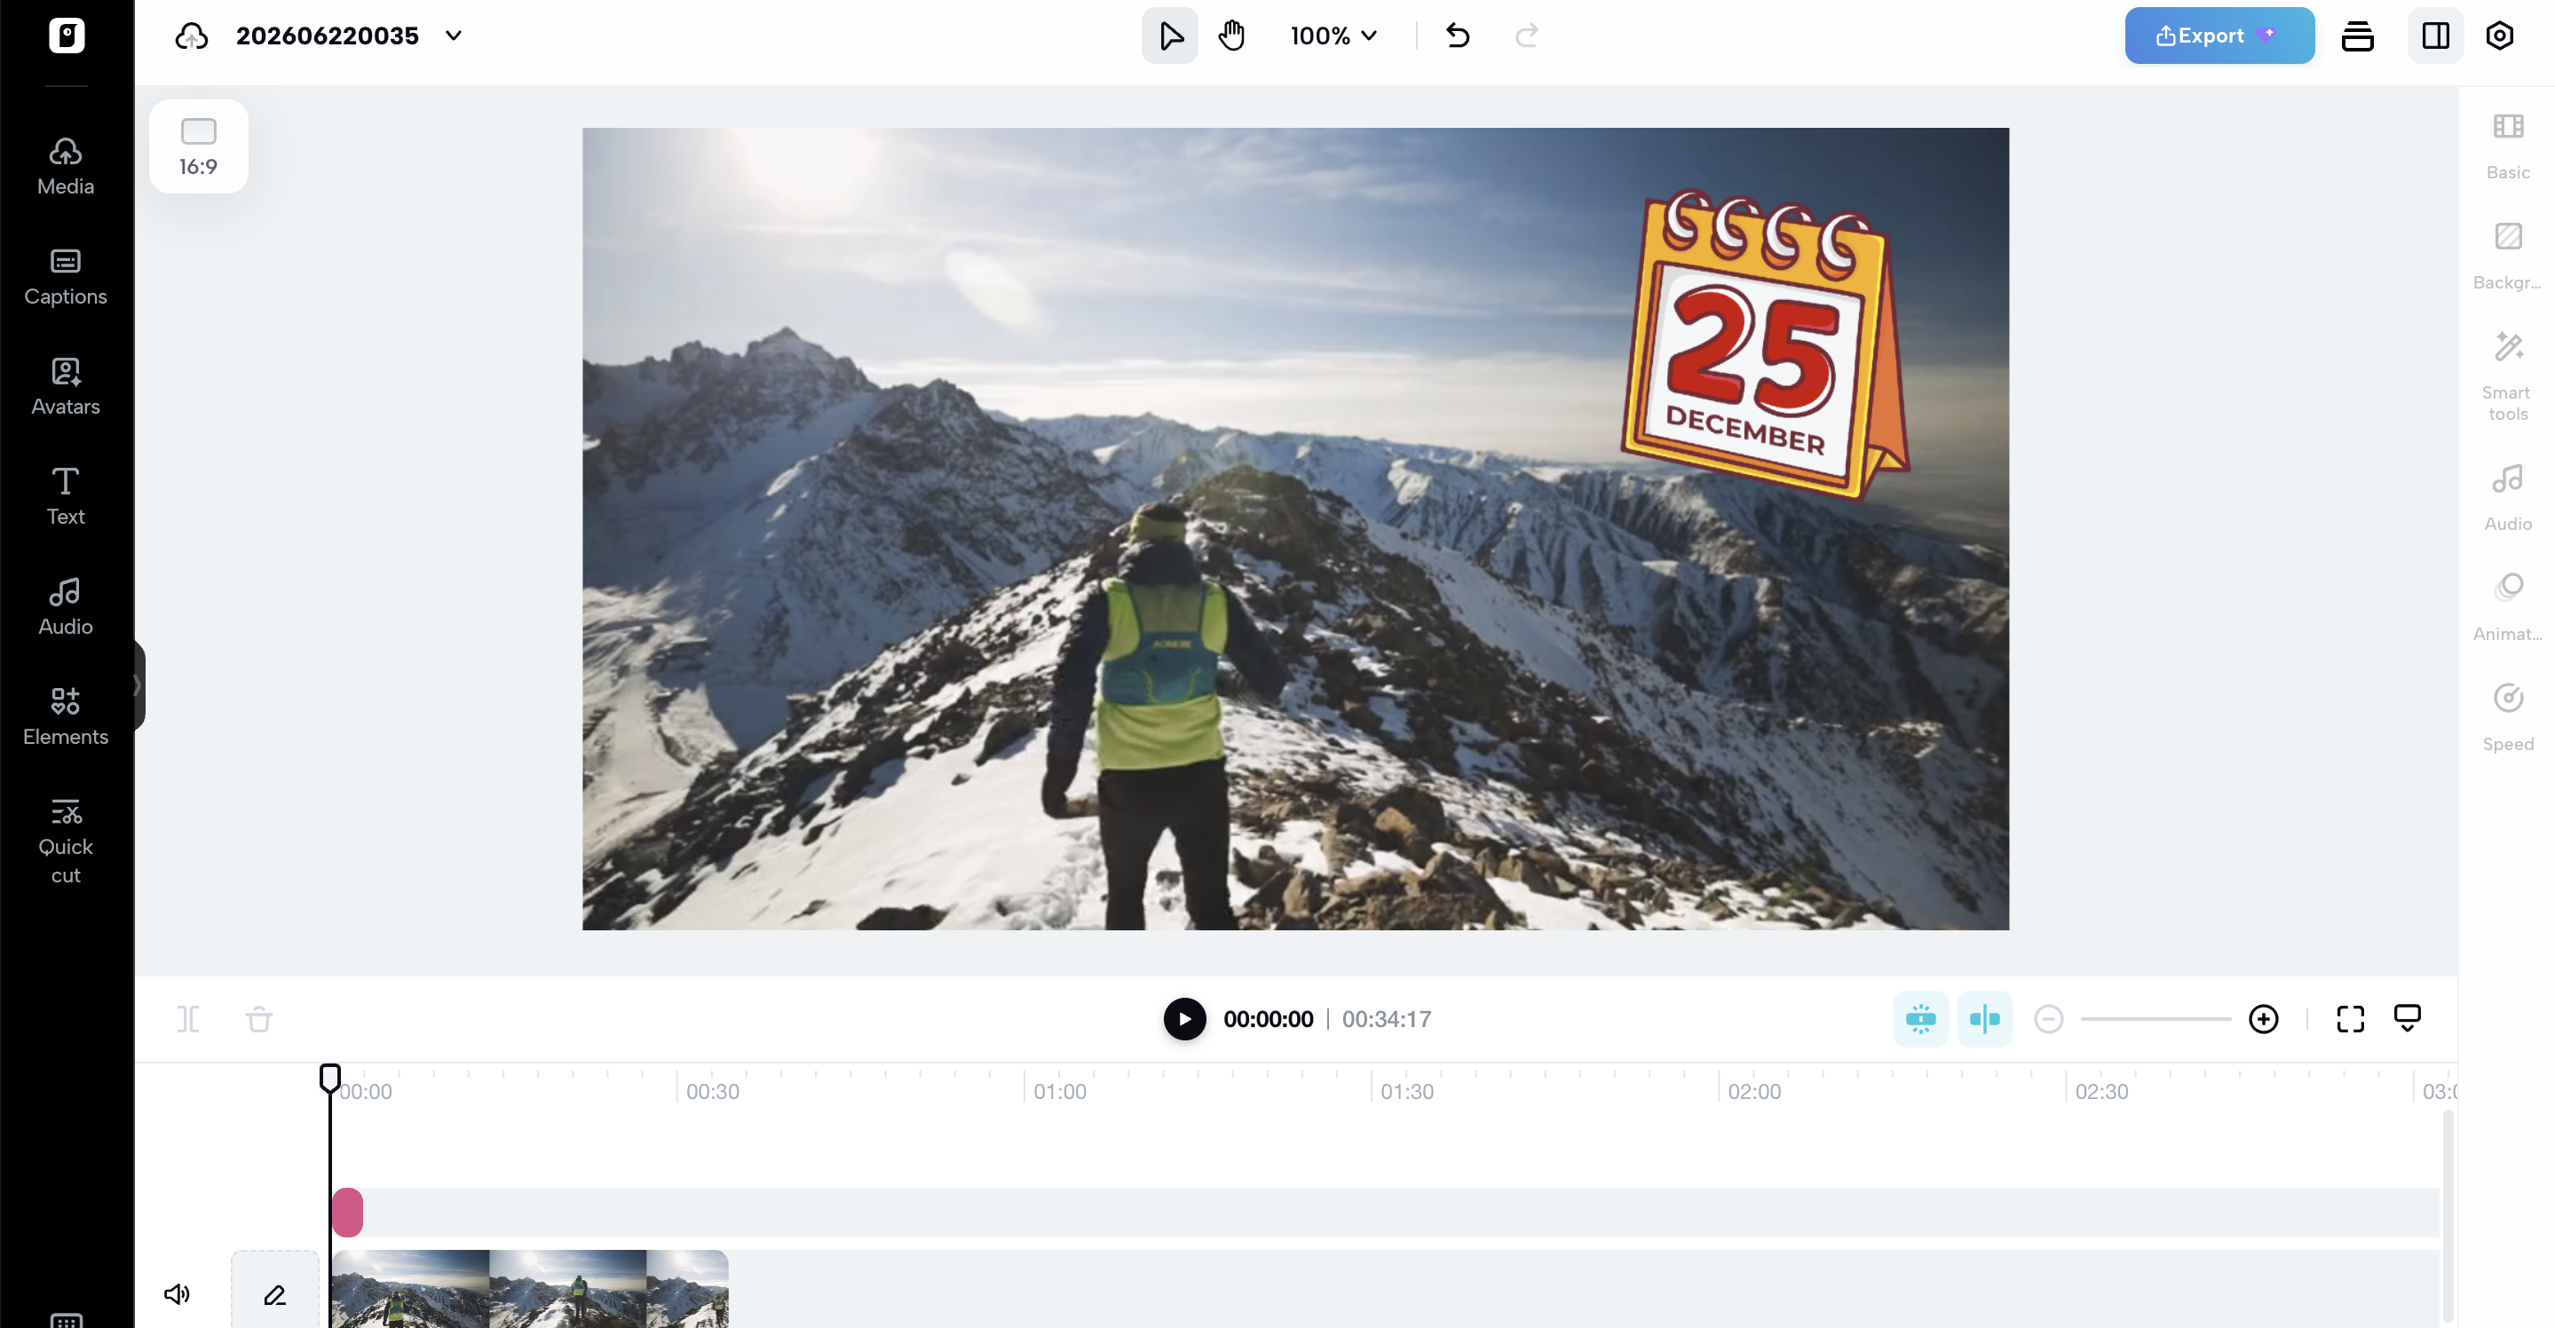Open the Text panel

(x=66, y=496)
